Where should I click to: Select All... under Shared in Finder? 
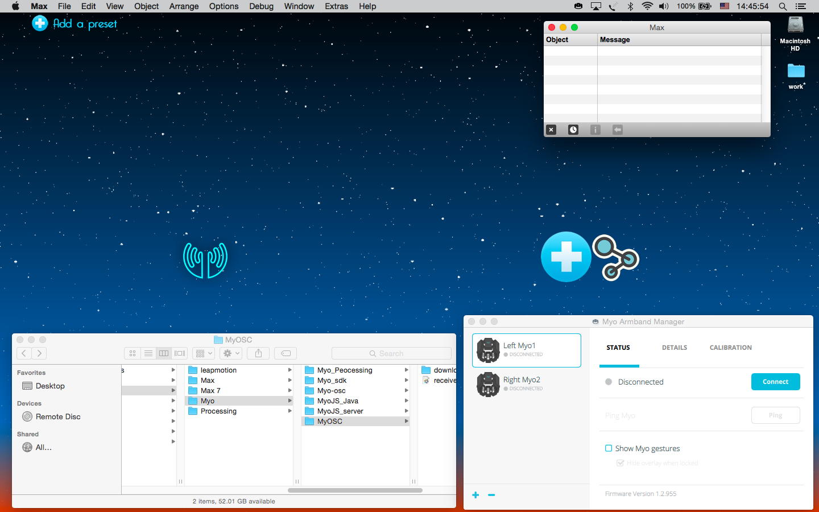43,447
